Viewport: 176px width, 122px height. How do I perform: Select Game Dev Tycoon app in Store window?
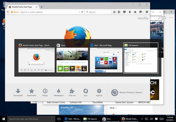124,102
